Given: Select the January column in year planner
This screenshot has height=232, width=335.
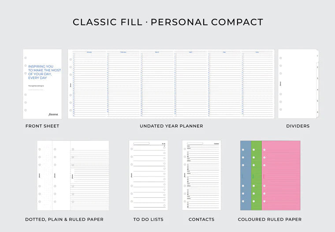Looking at the screenshot, I should (x=89, y=84).
